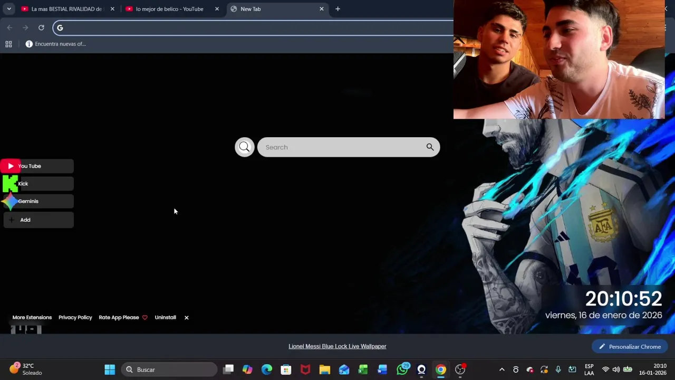Focus the Chrome address bar
Viewport: 675px width, 380px height.
(253, 27)
